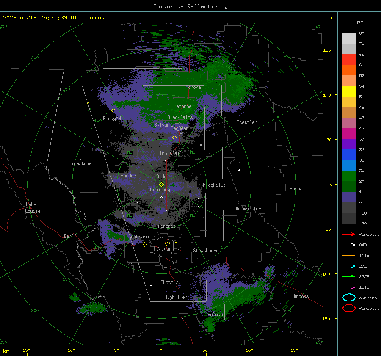Select the red 65 dBZ color swatch
This screenshot has height=356, width=381.
click(349, 59)
